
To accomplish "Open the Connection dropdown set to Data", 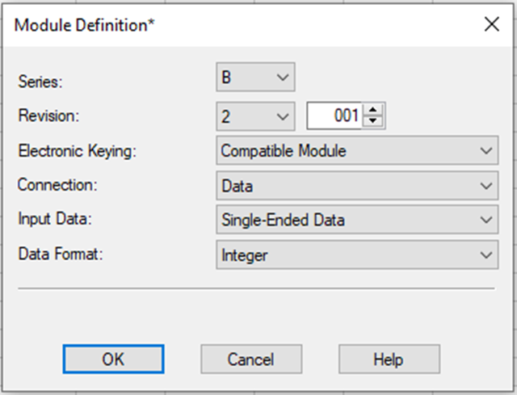I will coord(357,185).
